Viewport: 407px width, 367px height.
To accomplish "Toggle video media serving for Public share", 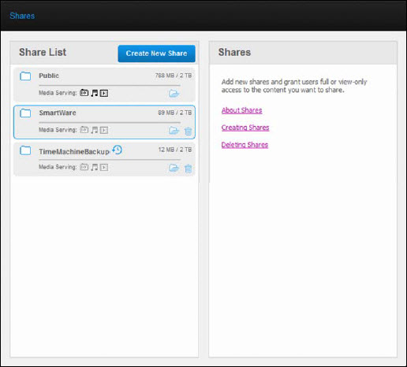I will coord(104,93).
